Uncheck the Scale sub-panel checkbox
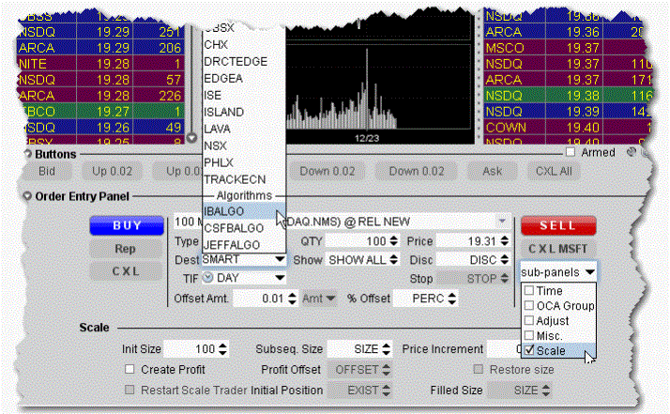 coord(530,351)
